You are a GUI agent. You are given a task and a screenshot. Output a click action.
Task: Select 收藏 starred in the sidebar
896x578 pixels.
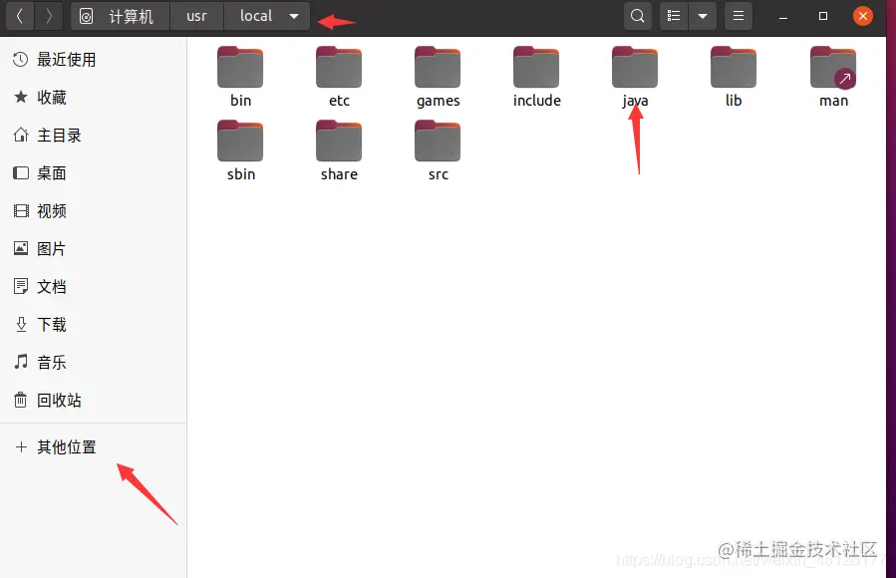(93, 97)
